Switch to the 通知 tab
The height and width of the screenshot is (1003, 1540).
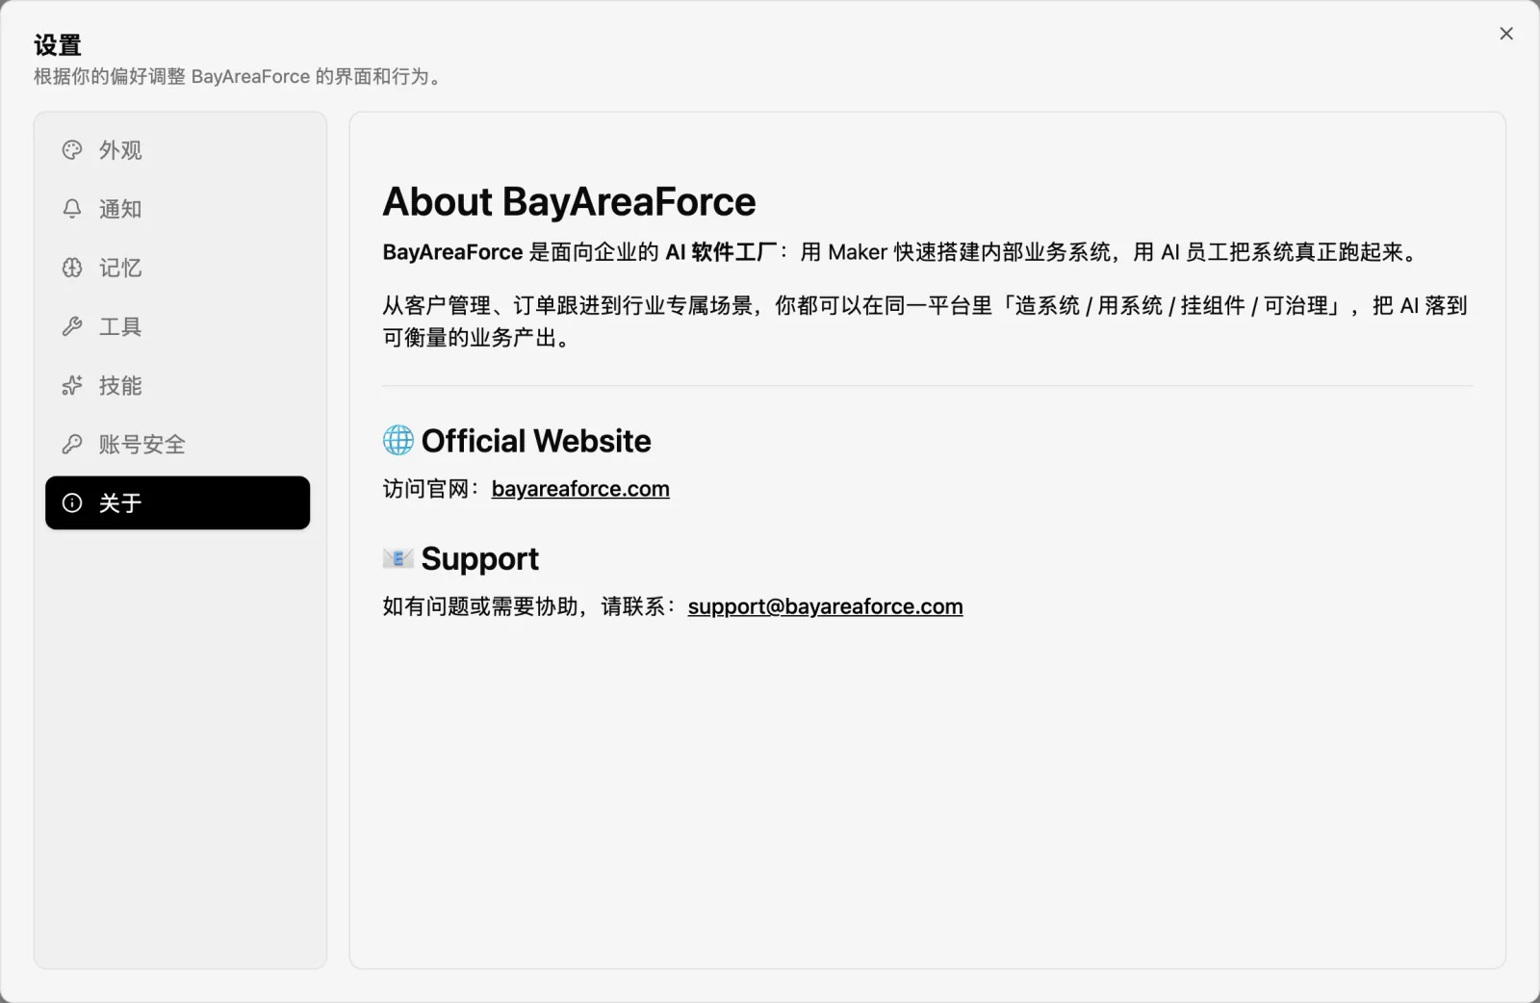point(178,209)
